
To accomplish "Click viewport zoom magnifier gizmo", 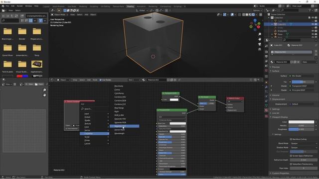I will tap(260, 34).
